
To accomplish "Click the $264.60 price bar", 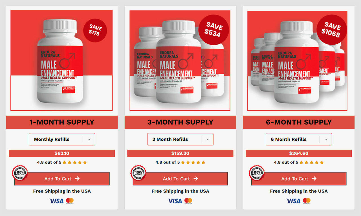I will [x=299, y=153].
